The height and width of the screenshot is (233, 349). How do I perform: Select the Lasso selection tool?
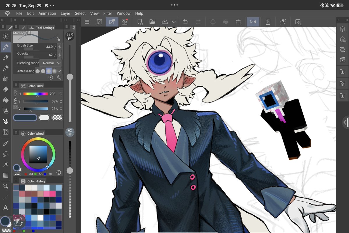[x=5, y=154]
